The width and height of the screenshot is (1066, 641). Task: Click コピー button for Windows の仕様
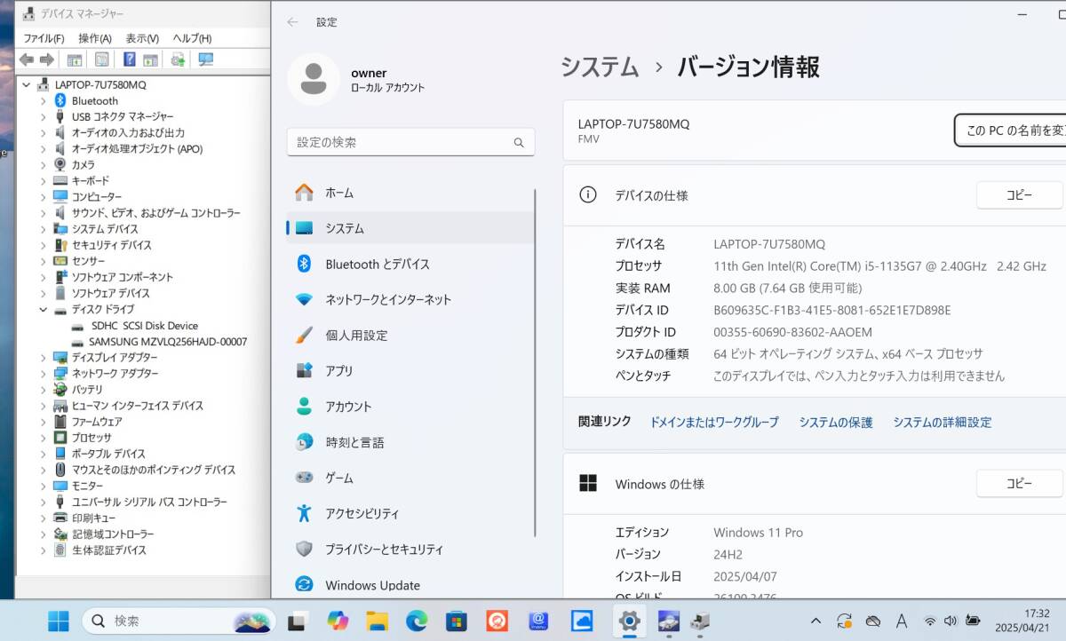coord(1019,484)
